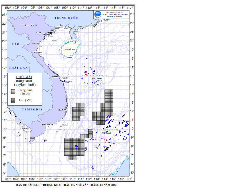Click the 'ĐÀ NẴNG' city label
This screenshot has width=241, height=190.
(x=55, y=76)
